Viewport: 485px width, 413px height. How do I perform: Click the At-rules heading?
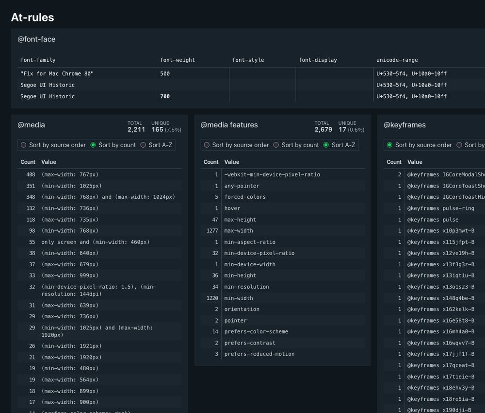(32, 17)
